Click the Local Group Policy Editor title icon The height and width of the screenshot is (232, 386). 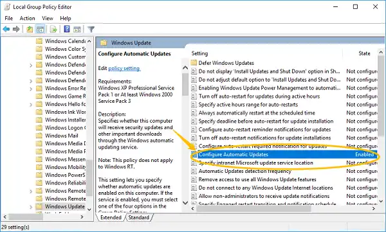(7, 6)
